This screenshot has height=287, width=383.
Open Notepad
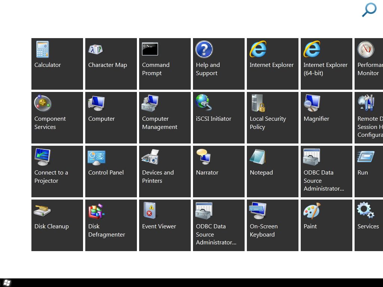tap(273, 172)
